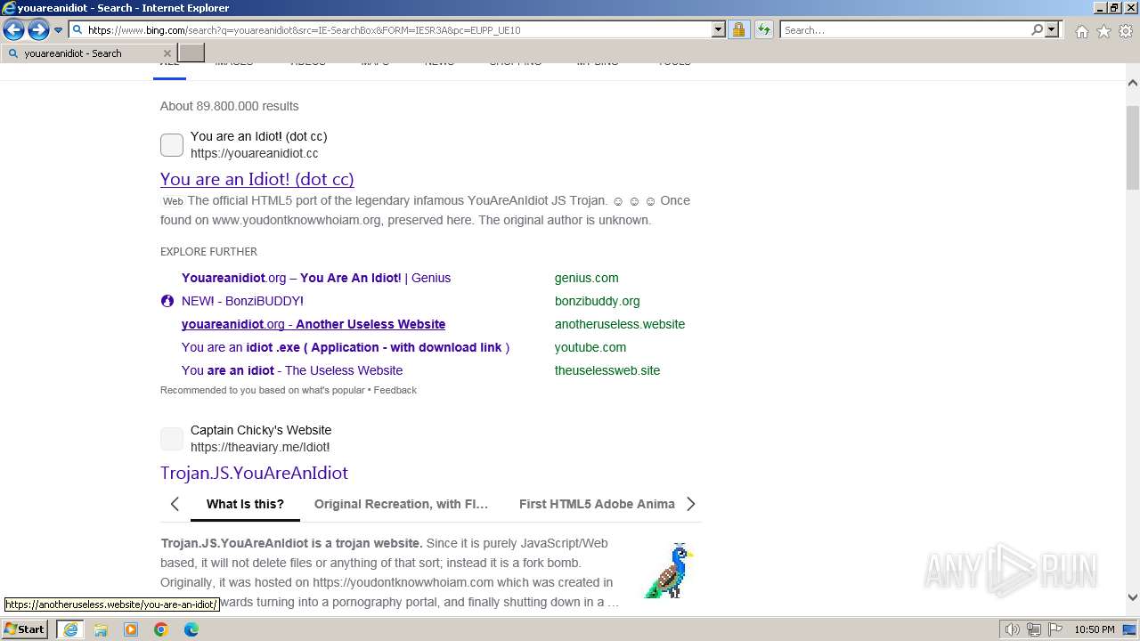This screenshot has height=641, width=1140.
Task: Click the carousel left arrow
Action: pyautogui.click(x=175, y=504)
